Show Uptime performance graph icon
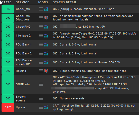This screenshot has height=115, width=139. point(46,107)
